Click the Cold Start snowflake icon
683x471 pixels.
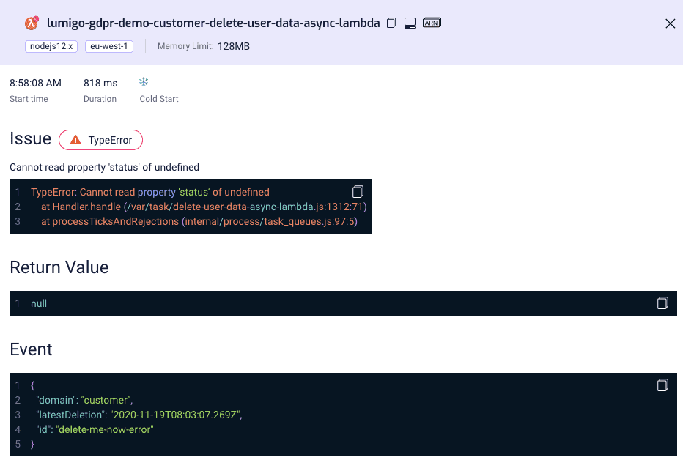point(144,81)
